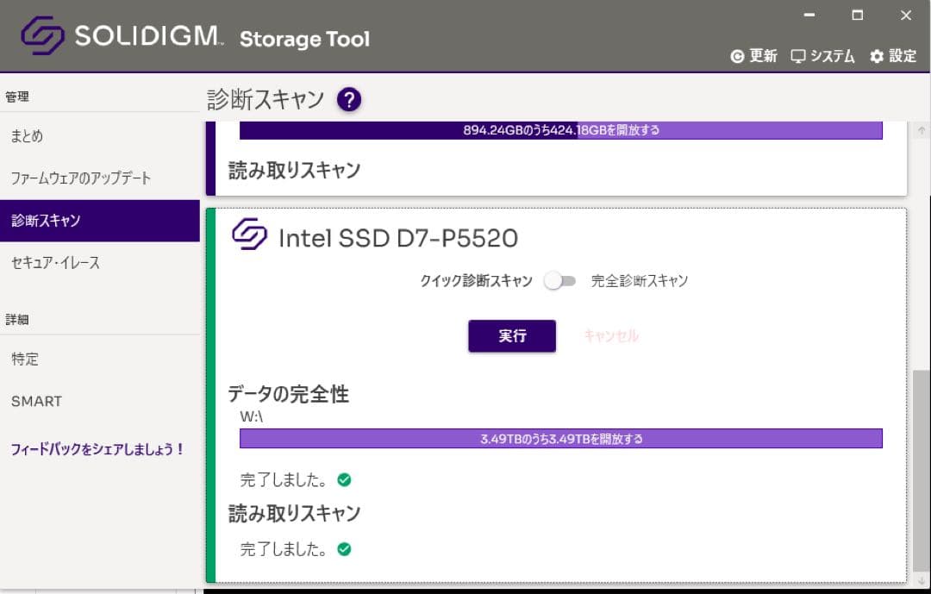Click the 実行 run button
This screenshot has height=594, width=931.
point(512,335)
